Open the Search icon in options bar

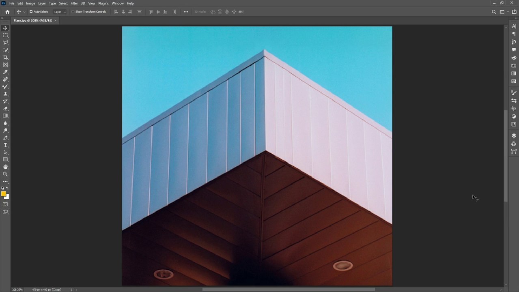(494, 12)
